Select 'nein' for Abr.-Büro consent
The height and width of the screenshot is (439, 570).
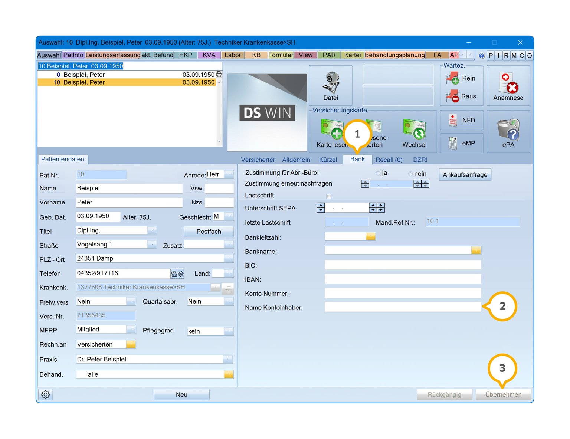point(410,174)
